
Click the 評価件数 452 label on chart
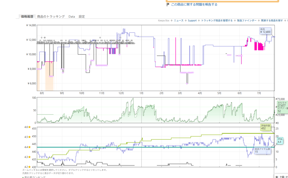coord(266,127)
